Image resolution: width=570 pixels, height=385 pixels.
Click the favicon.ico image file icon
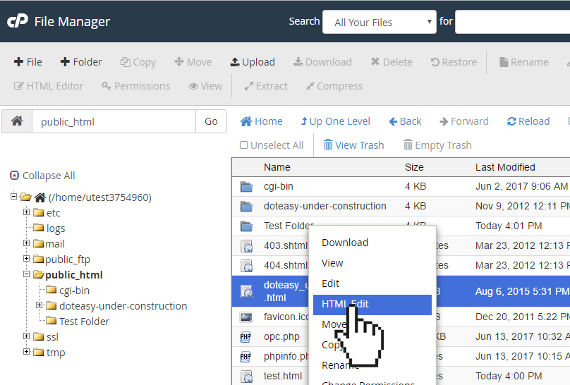tap(246, 317)
